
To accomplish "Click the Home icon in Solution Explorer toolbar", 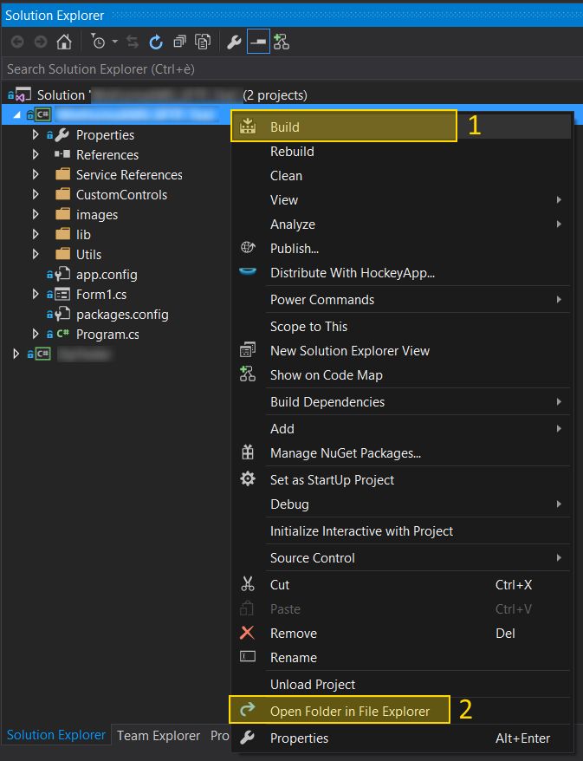I will point(64,42).
